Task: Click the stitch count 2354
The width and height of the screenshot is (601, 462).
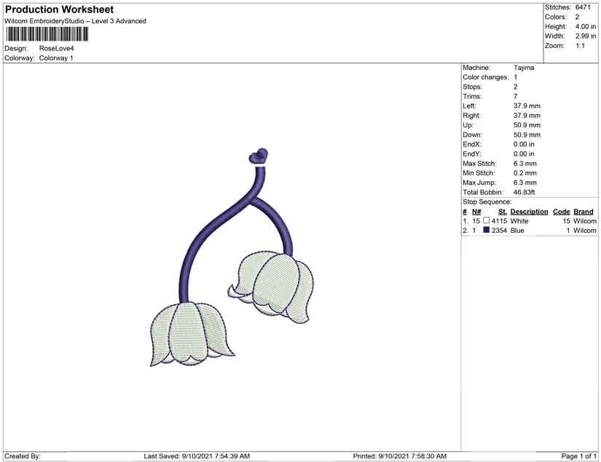Action: point(499,231)
